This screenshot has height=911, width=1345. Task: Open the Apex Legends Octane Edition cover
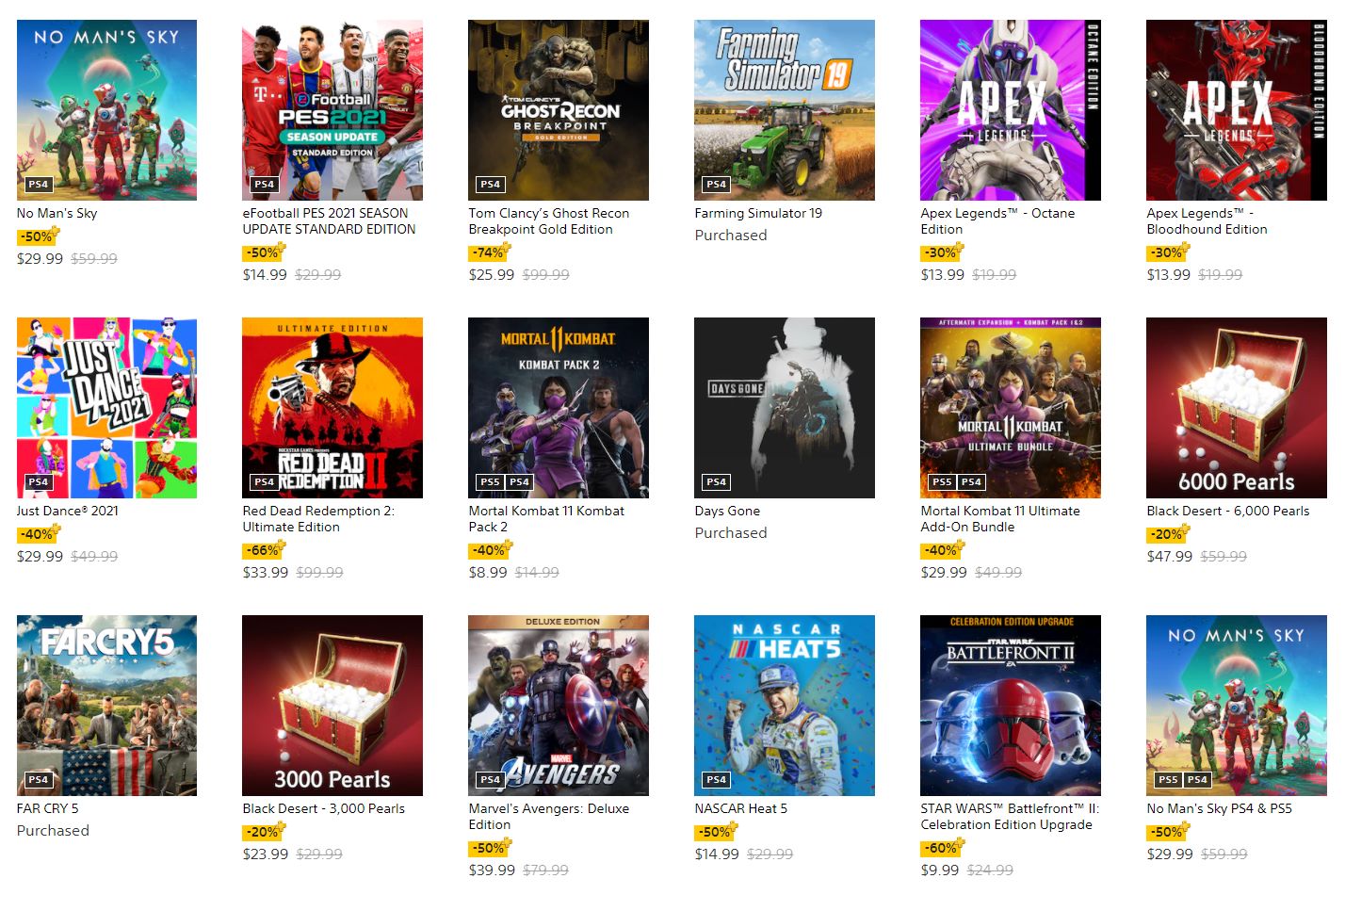tap(1011, 110)
